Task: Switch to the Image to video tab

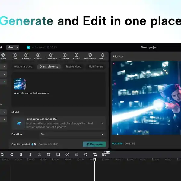Action: point(23,66)
